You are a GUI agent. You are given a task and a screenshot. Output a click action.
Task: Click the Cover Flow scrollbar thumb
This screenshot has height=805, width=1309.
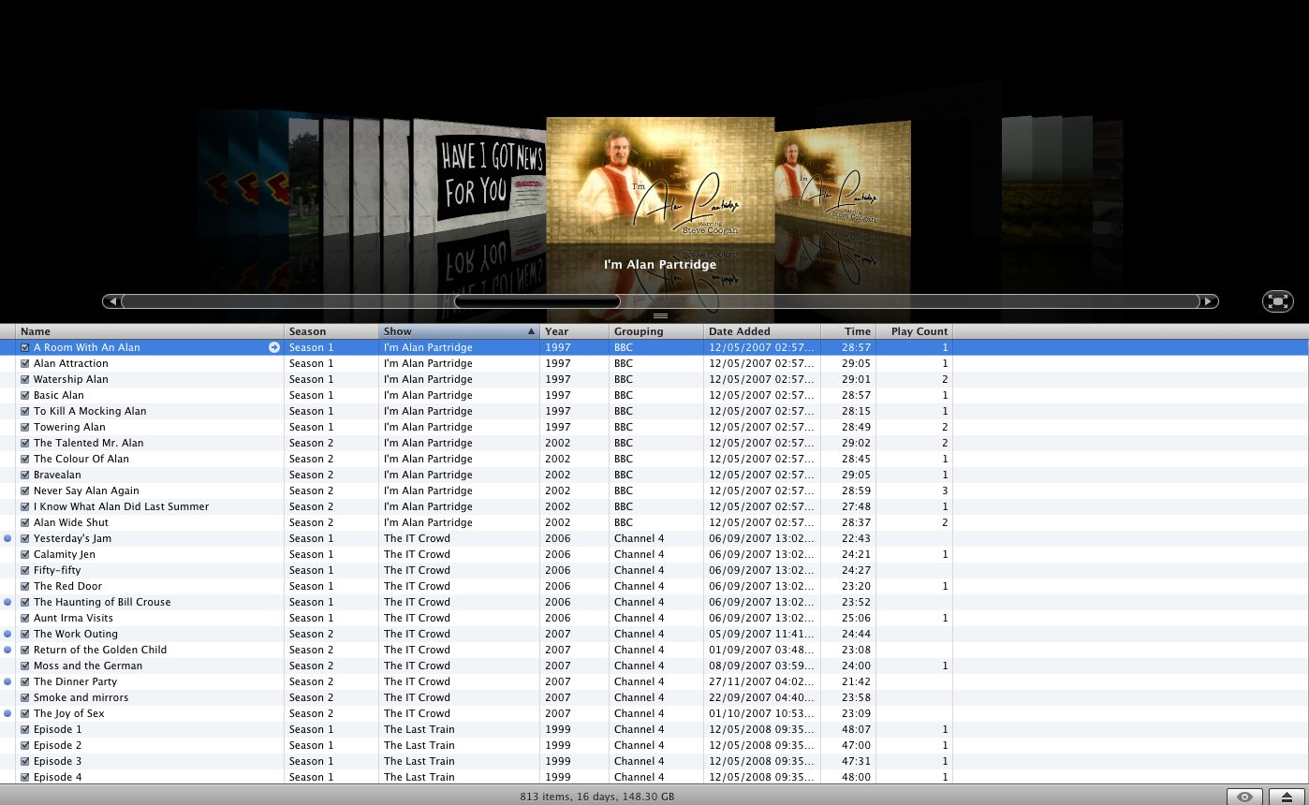(537, 301)
